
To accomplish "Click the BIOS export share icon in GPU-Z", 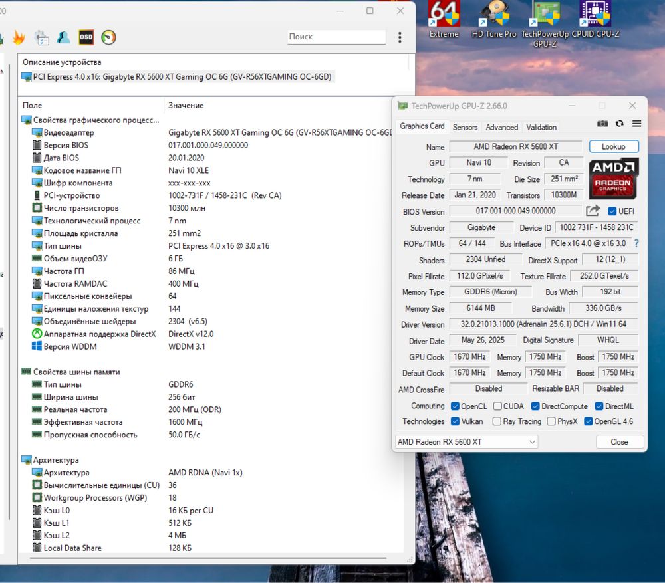I will tap(593, 210).
